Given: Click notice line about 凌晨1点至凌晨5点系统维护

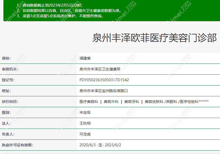Looking at the screenshot, I should pyautogui.click(x=60, y=16).
